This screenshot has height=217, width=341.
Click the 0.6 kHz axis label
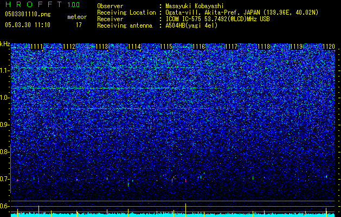tap(4, 206)
